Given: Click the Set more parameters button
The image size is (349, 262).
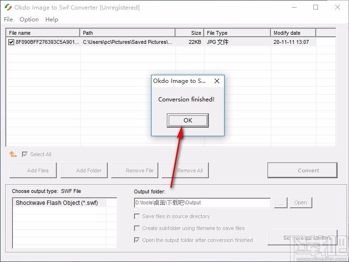Looking at the screenshot, I should [302, 238].
